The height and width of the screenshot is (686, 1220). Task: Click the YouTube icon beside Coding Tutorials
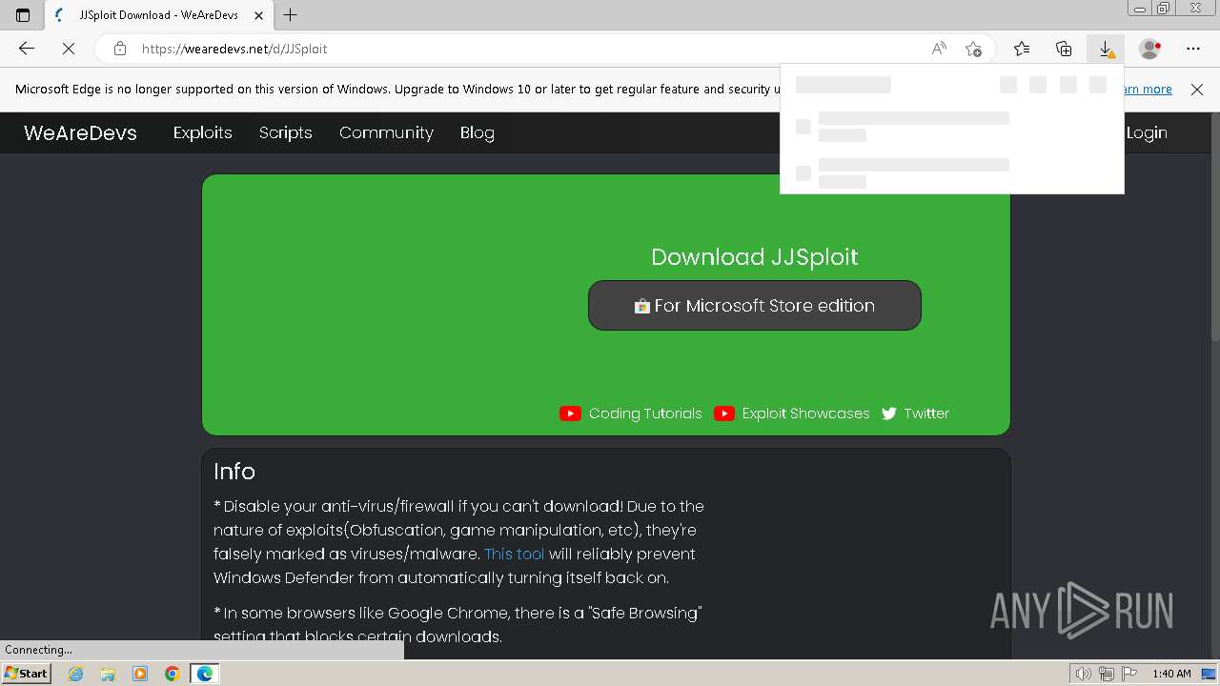[x=570, y=414]
